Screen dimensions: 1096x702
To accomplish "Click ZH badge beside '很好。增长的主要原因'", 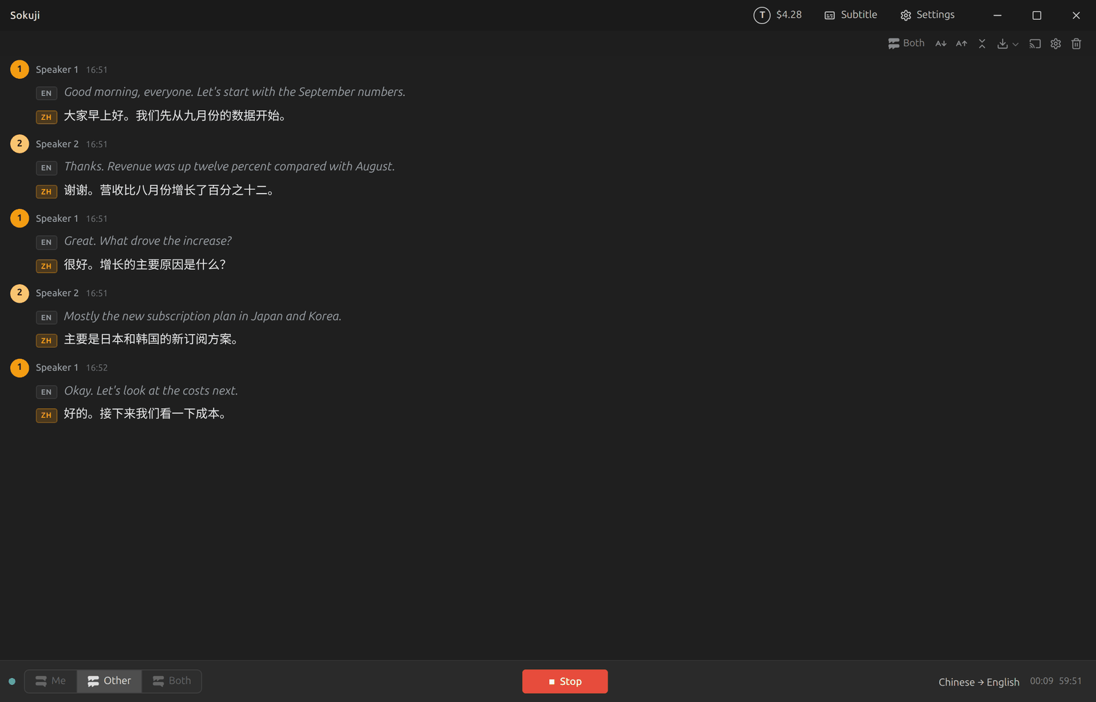I will pyautogui.click(x=46, y=266).
